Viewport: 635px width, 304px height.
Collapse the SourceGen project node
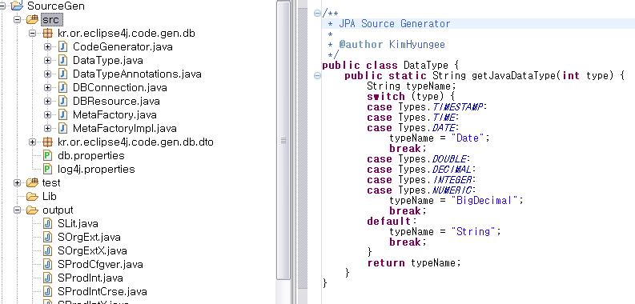click(x=2, y=6)
